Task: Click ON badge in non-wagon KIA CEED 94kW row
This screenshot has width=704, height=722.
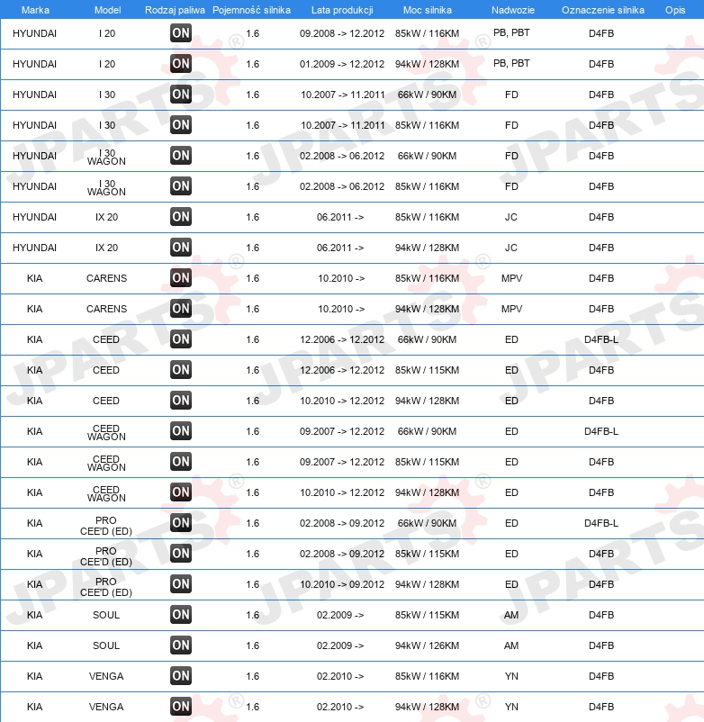Action: pyautogui.click(x=180, y=401)
